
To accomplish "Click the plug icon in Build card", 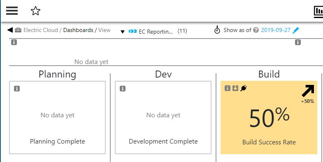I will pyautogui.click(x=244, y=88).
